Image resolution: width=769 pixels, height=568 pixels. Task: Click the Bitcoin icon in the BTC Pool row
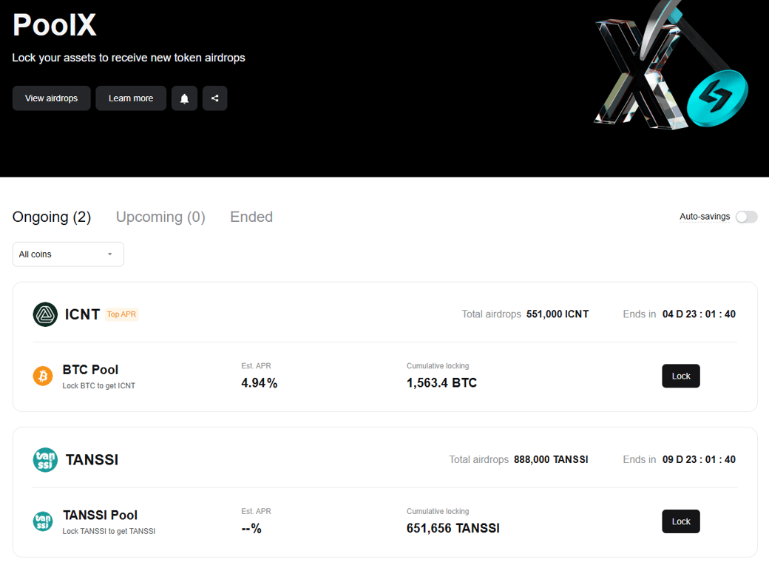point(42,375)
